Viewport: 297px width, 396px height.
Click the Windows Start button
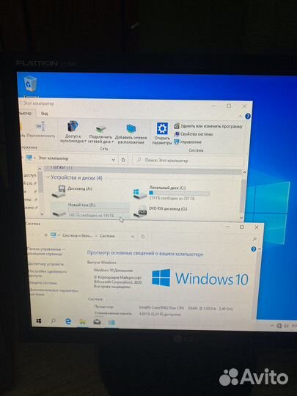[x=39, y=321]
